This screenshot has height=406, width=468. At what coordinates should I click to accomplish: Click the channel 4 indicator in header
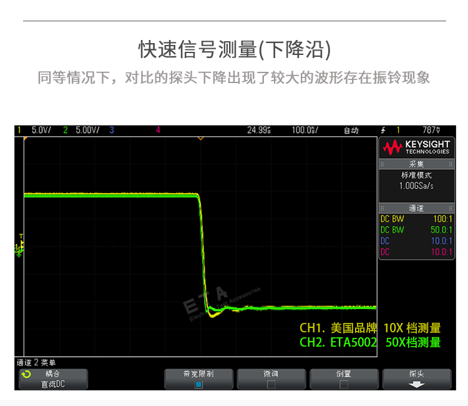point(158,130)
